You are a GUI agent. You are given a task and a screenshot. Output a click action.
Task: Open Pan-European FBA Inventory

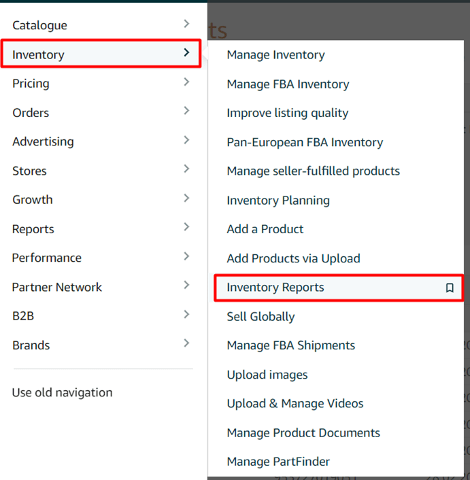point(305,142)
